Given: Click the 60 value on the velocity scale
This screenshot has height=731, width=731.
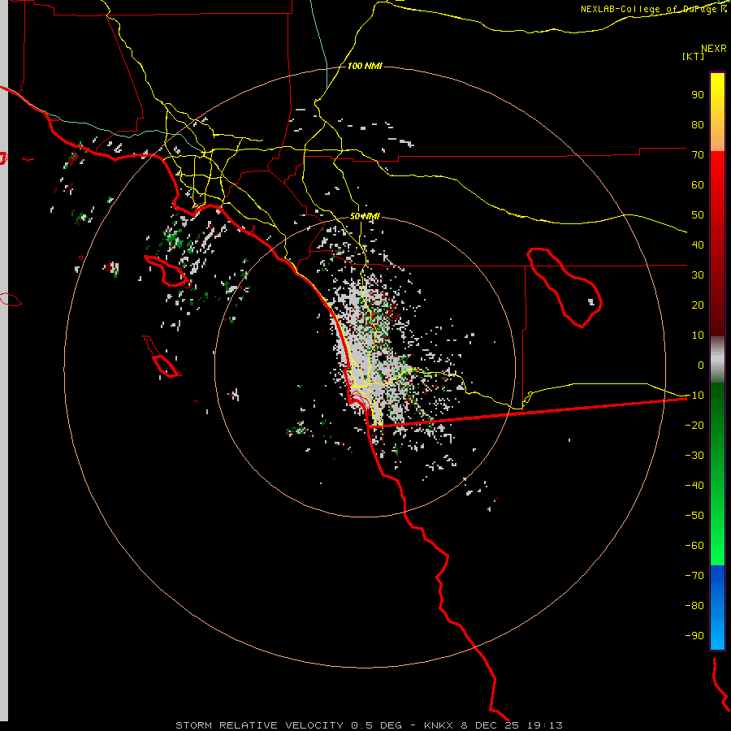Looking at the screenshot, I should click(x=698, y=185).
